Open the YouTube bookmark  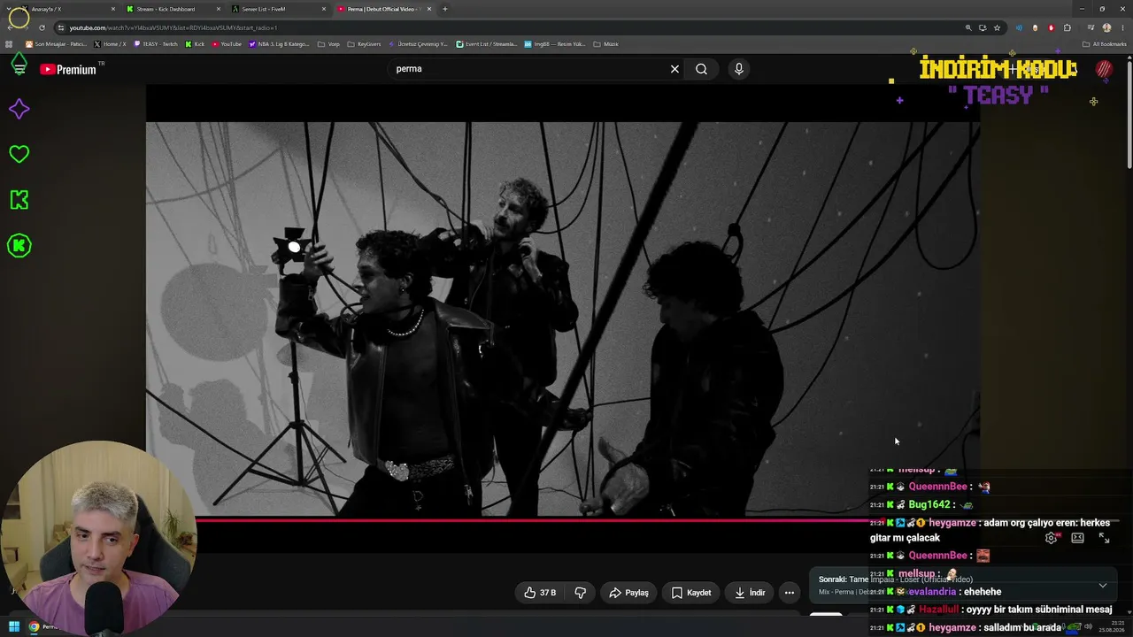227,44
